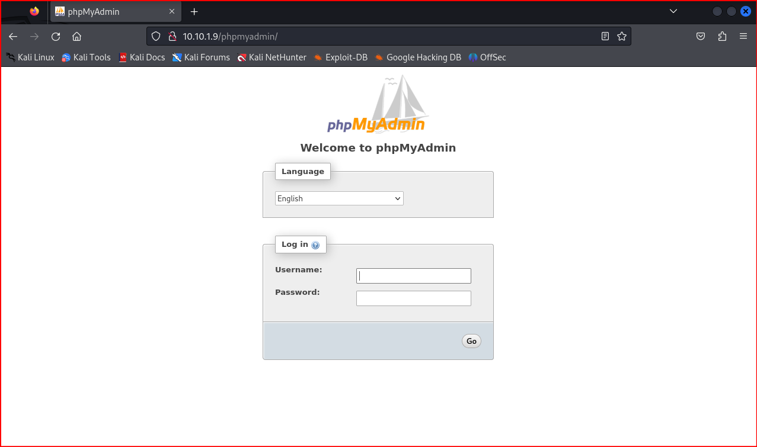Open the list all tabs dropdown arrow

click(x=673, y=11)
